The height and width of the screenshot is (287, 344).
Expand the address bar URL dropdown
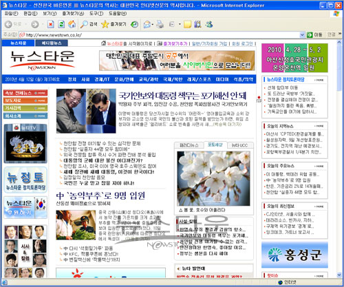click(x=302, y=35)
